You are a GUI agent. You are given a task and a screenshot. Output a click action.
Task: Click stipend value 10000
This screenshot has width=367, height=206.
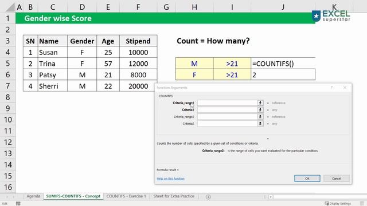[x=138, y=52]
